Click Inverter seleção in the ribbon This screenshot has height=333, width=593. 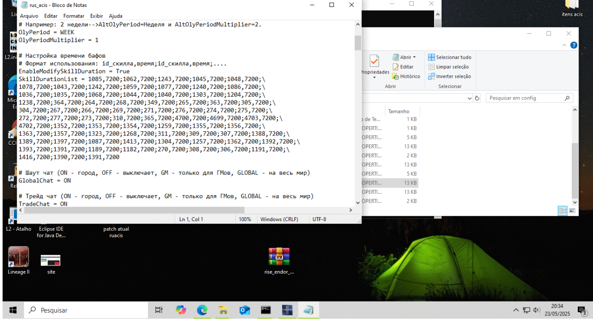pyautogui.click(x=449, y=76)
